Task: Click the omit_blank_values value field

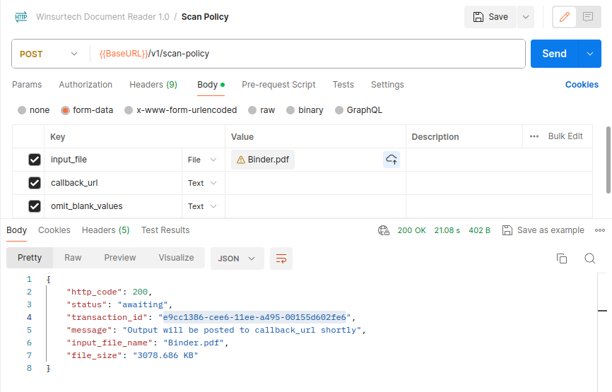Action: pos(315,206)
